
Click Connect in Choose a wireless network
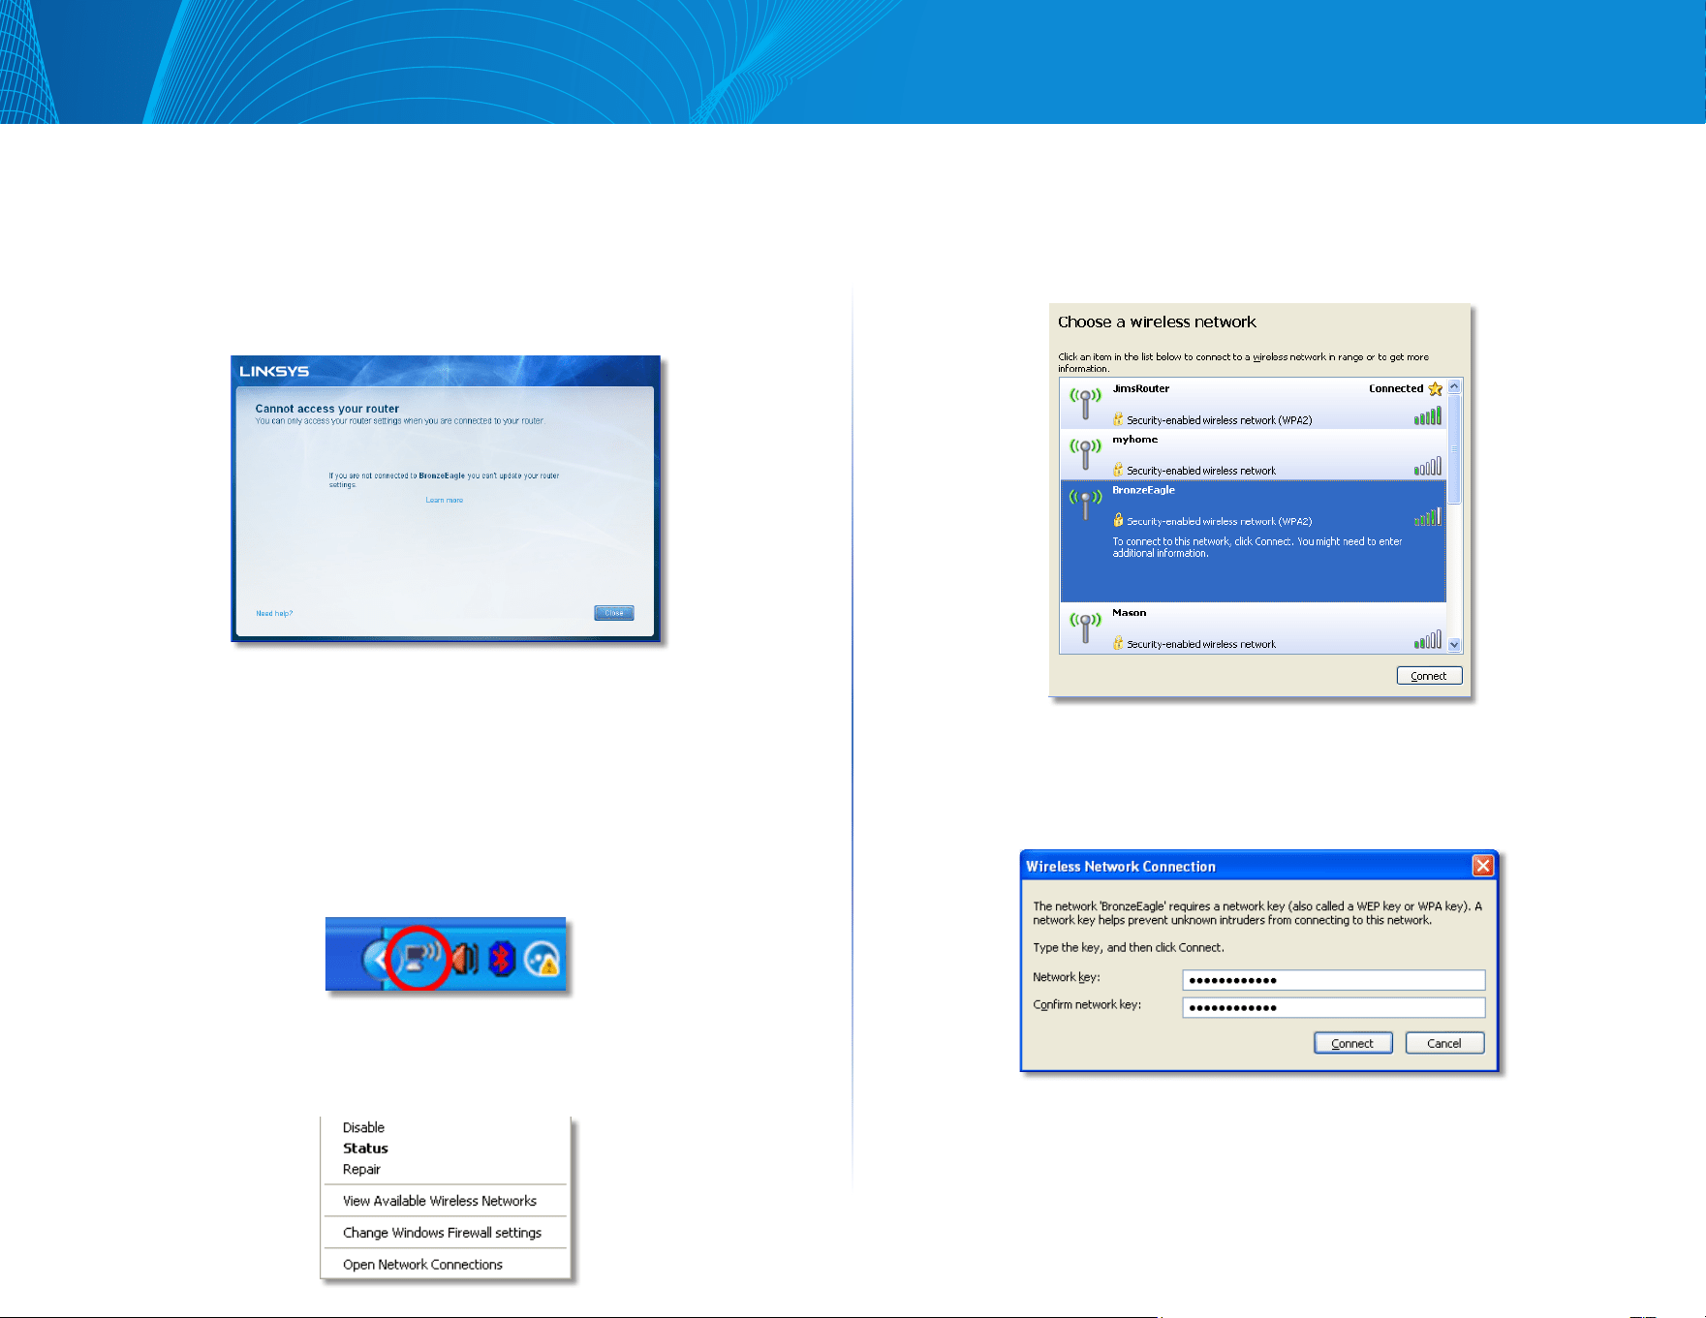tap(1429, 676)
